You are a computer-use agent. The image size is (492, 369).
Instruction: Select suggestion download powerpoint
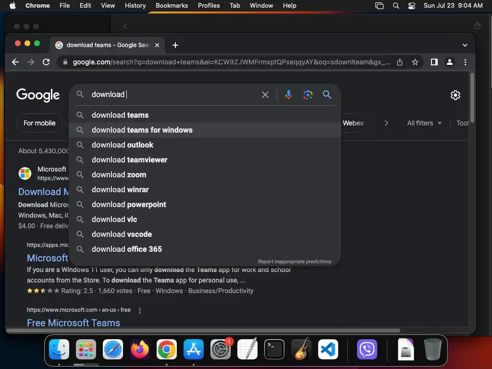(205, 205)
